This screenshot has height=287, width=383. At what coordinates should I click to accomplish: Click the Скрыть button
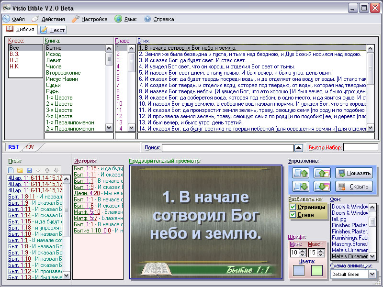click(x=354, y=187)
